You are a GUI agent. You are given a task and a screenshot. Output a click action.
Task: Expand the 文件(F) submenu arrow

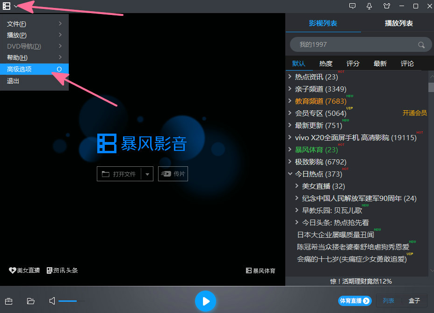[60, 23]
